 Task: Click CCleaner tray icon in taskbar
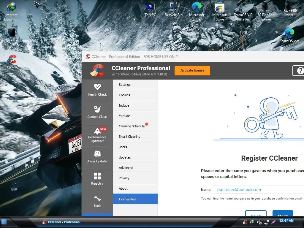point(245,222)
